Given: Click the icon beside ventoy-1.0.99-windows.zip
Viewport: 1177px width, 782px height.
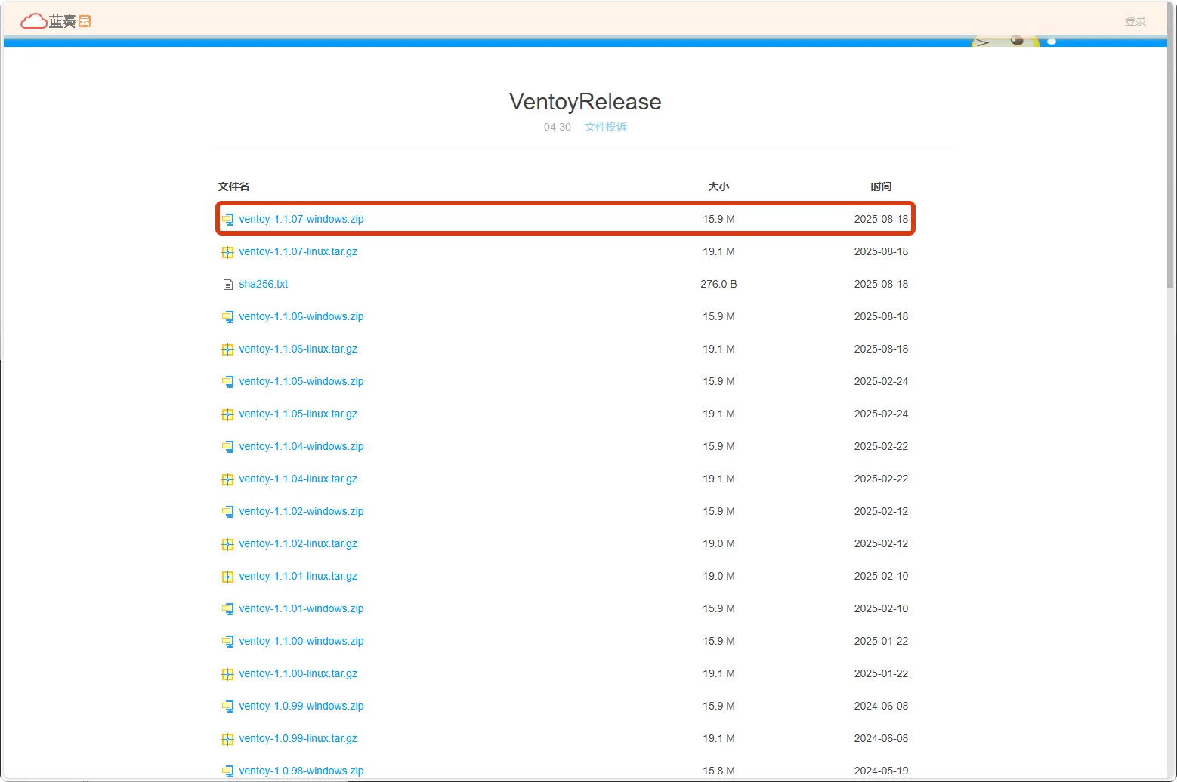Looking at the screenshot, I should [x=227, y=707].
